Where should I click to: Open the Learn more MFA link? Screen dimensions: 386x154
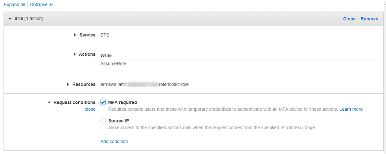pos(351,109)
